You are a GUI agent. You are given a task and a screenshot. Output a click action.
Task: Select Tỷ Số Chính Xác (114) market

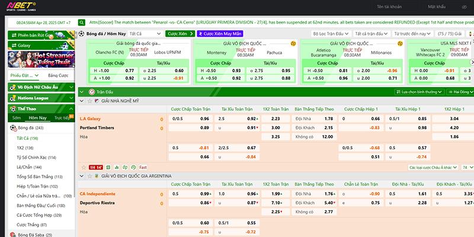click(x=36, y=158)
